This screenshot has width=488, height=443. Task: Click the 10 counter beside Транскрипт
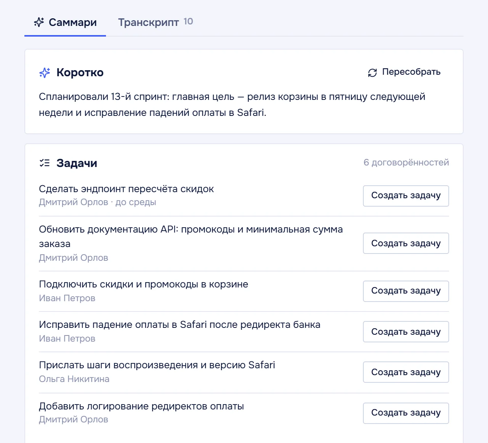[x=188, y=21]
